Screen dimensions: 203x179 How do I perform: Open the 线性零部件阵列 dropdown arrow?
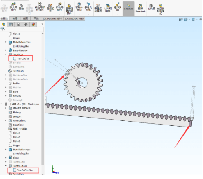[x=40, y=14]
